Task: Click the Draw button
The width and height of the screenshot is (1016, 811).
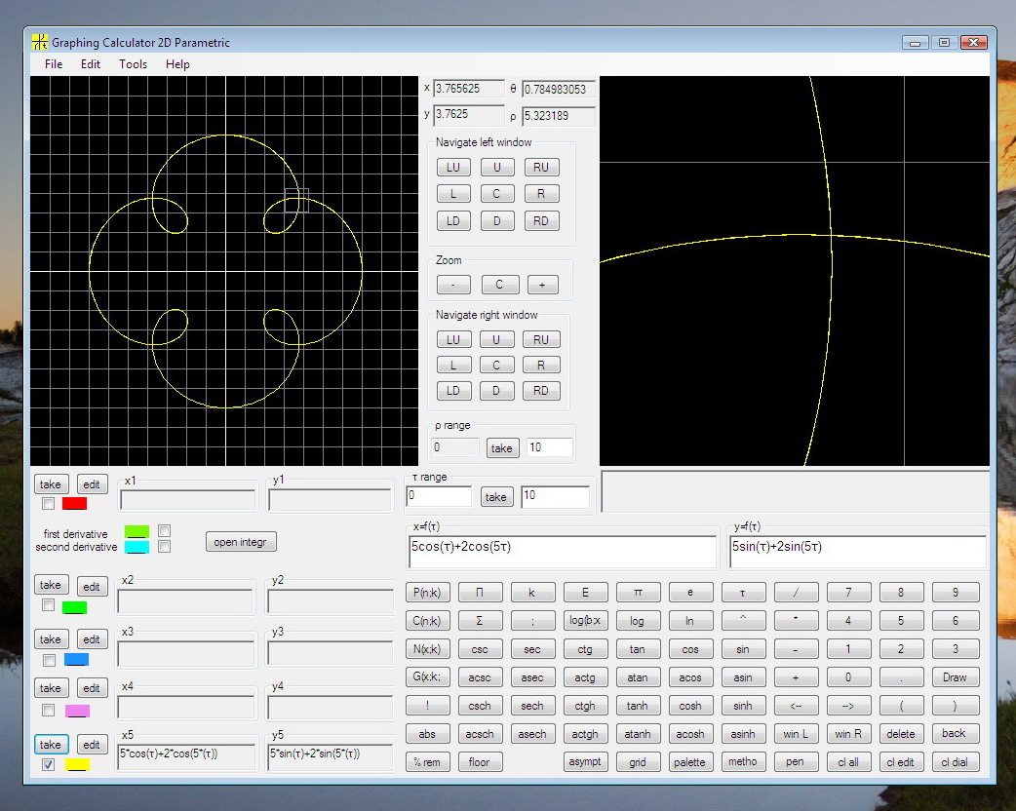Action: tap(955, 676)
